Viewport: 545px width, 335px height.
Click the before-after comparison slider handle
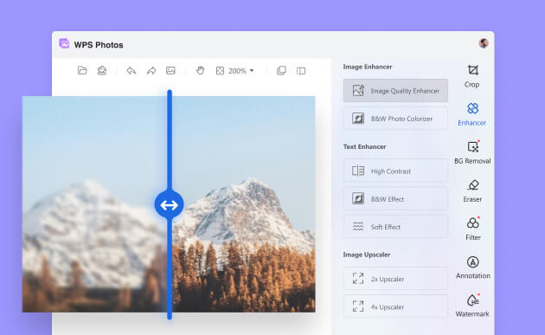(x=170, y=204)
